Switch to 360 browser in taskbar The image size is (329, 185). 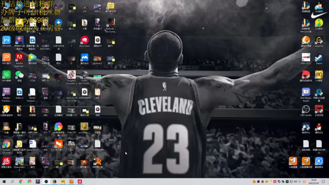(29, 182)
